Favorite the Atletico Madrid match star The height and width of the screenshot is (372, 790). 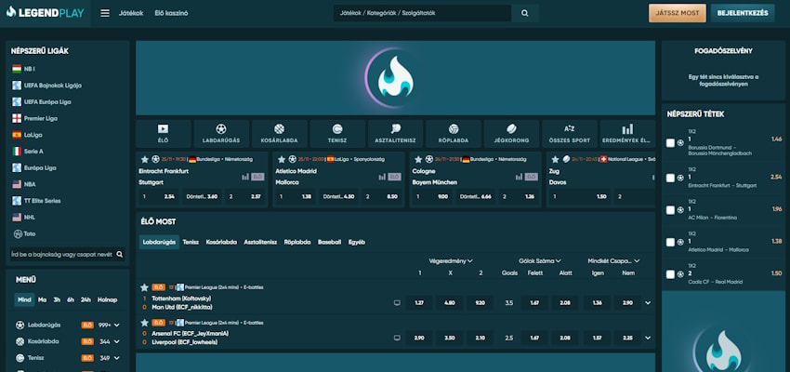(x=282, y=159)
